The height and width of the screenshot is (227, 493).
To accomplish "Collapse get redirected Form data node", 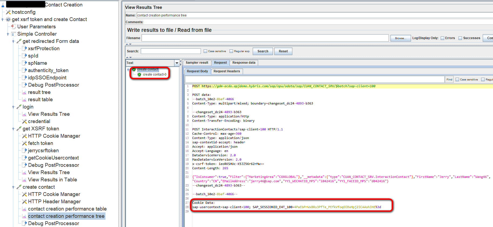I will point(13,41).
